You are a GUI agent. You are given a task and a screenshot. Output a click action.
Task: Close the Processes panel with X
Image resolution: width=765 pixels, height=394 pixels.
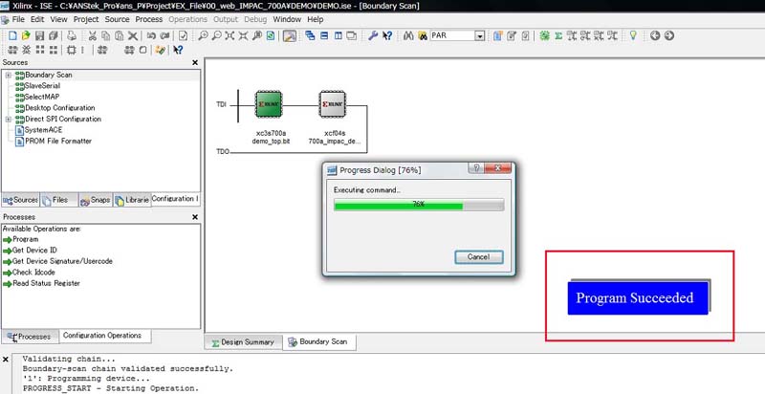point(195,217)
